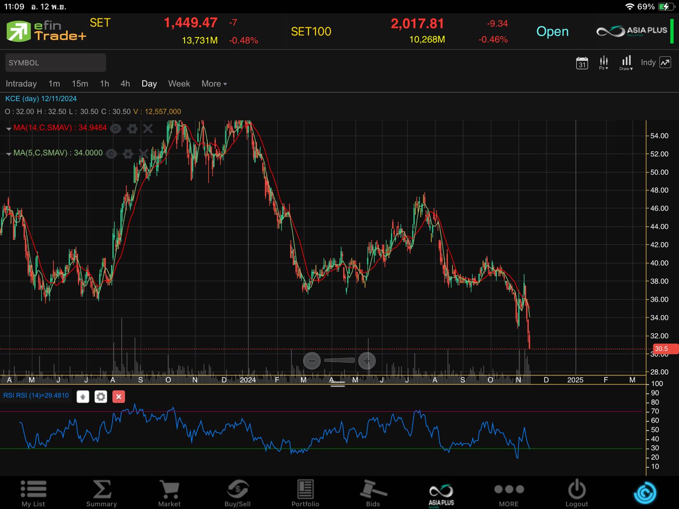Tap the SET100 value 2,017.81
The height and width of the screenshot is (509, 679).
coord(417,24)
